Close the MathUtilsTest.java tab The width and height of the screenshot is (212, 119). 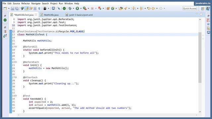click(x=36, y=15)
